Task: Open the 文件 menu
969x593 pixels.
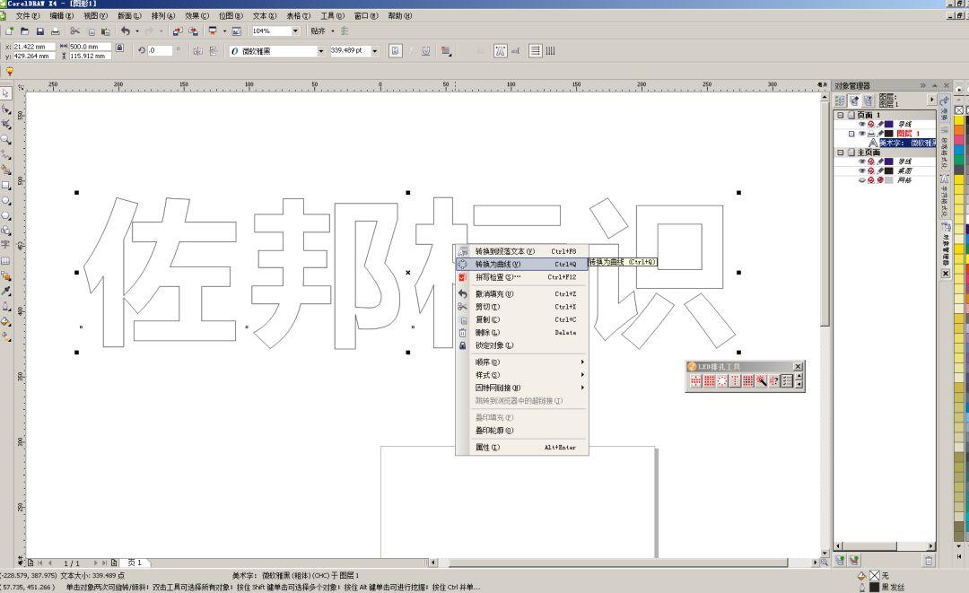Action: pyautogui.click(x=27, y=15)
